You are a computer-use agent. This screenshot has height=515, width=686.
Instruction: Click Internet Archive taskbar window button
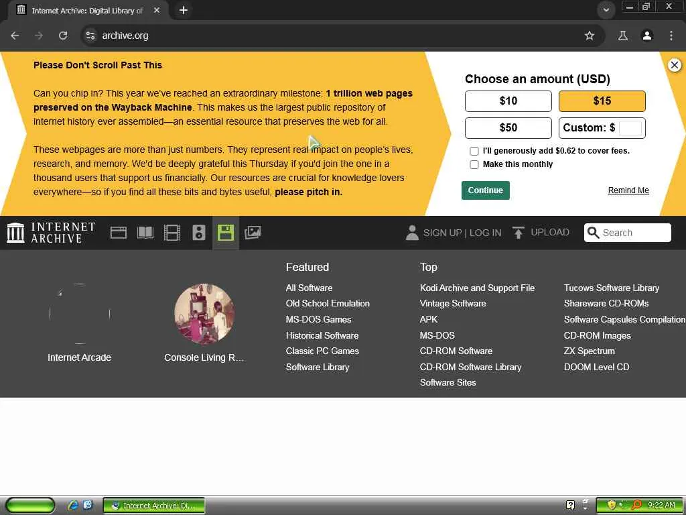point(154,506)
